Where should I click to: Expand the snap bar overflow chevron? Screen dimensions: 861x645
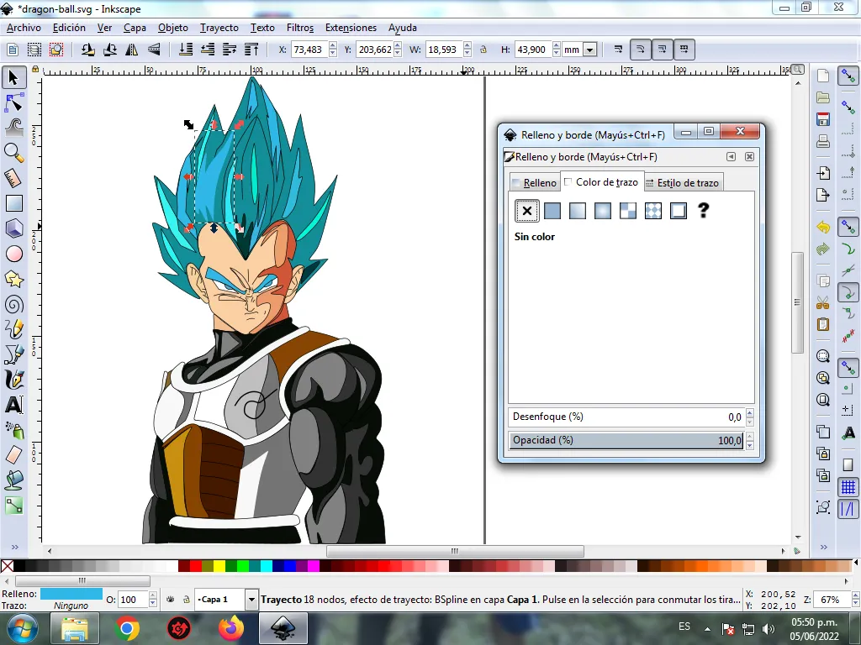pyautogui.click(x=824, y=547)
